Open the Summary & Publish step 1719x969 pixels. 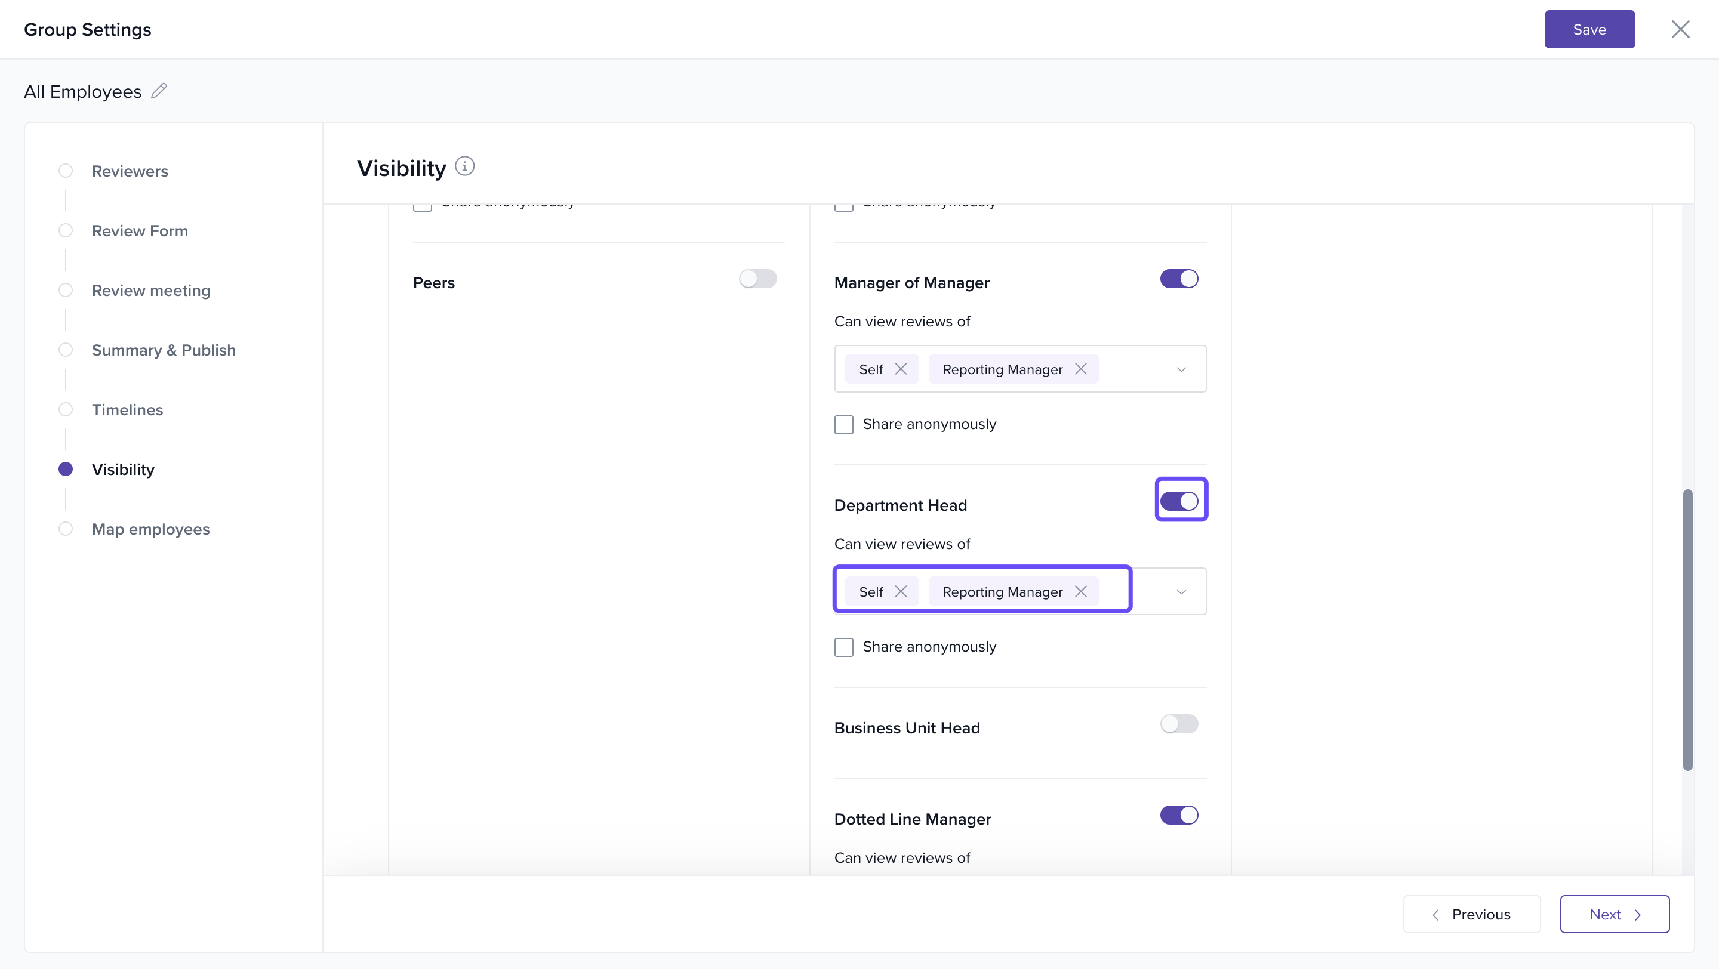coord(164,350)
